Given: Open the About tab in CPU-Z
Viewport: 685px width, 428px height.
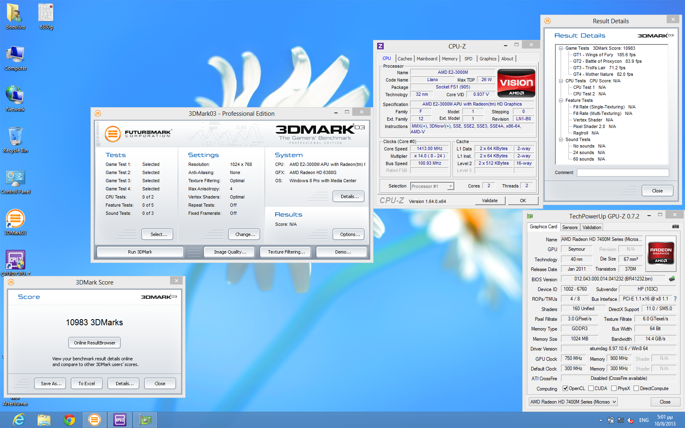Looking at the screenshot, I should click(507, 59).
